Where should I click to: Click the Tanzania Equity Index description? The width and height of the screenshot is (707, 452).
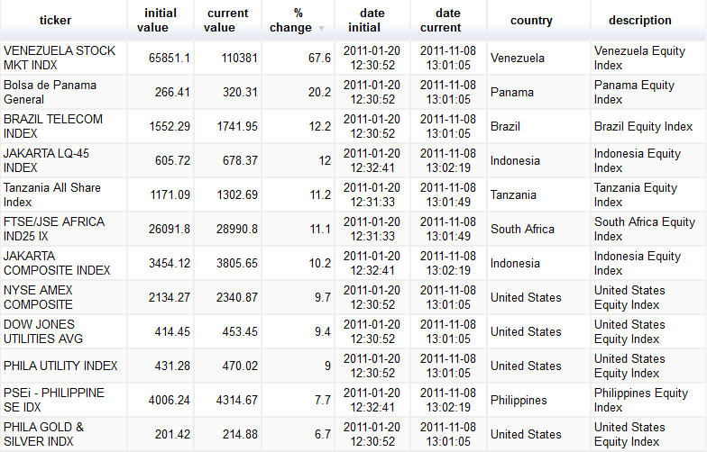pyautogui.click(x=635, y=194)
